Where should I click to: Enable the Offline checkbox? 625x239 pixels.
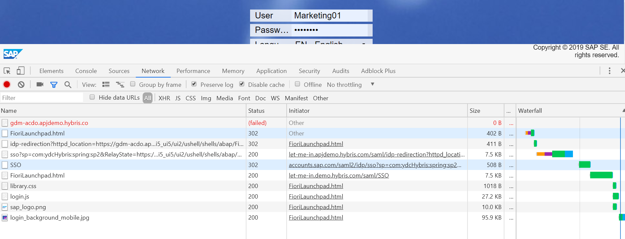(x=298, y=84)
